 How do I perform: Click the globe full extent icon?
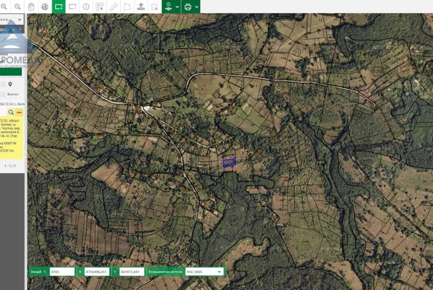[x=45, y=7]
